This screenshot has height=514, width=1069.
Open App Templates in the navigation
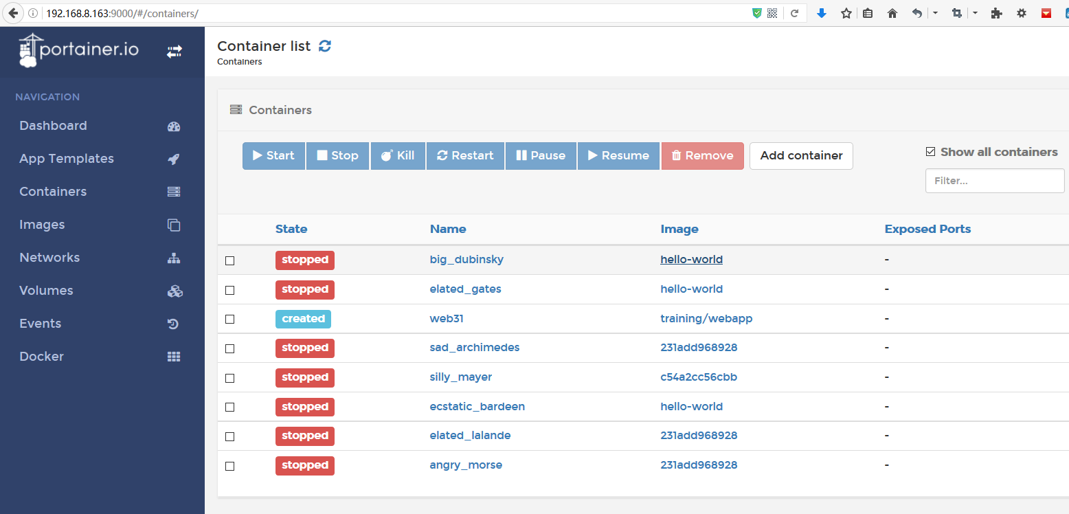67,159
